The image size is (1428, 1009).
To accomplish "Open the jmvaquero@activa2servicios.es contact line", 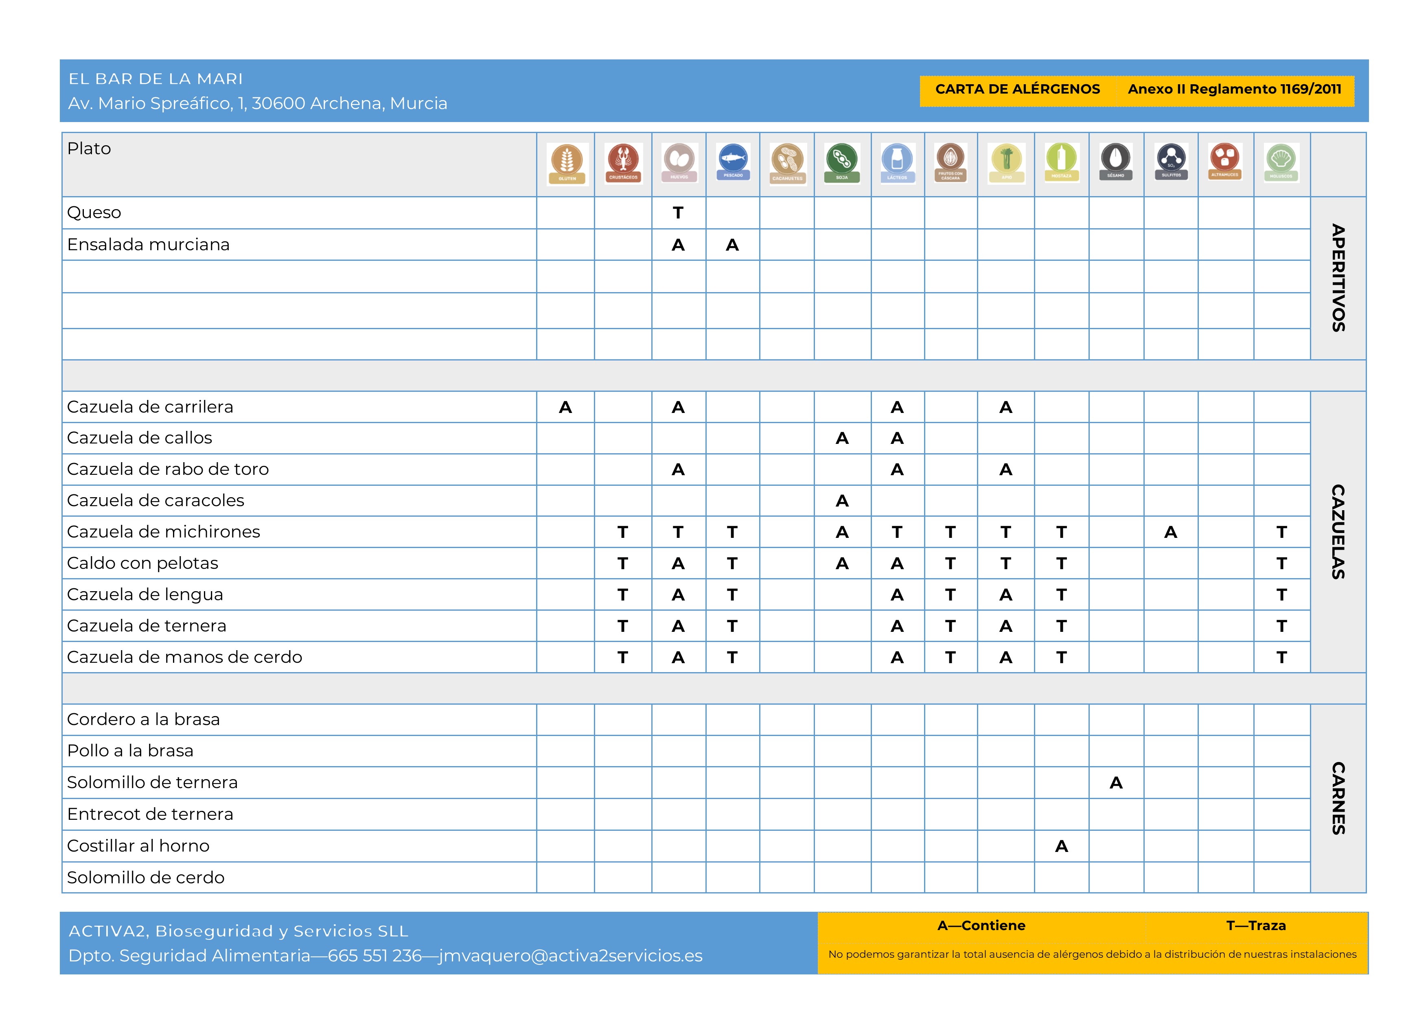I will pyautogui.click(x=385, y=956).
